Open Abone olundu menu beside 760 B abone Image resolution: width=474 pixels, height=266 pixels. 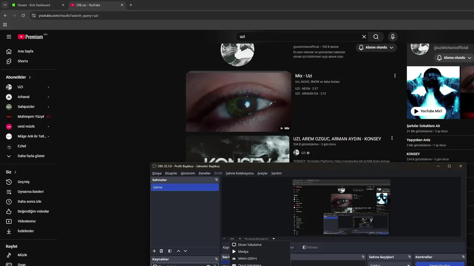(x=377, y=47)
